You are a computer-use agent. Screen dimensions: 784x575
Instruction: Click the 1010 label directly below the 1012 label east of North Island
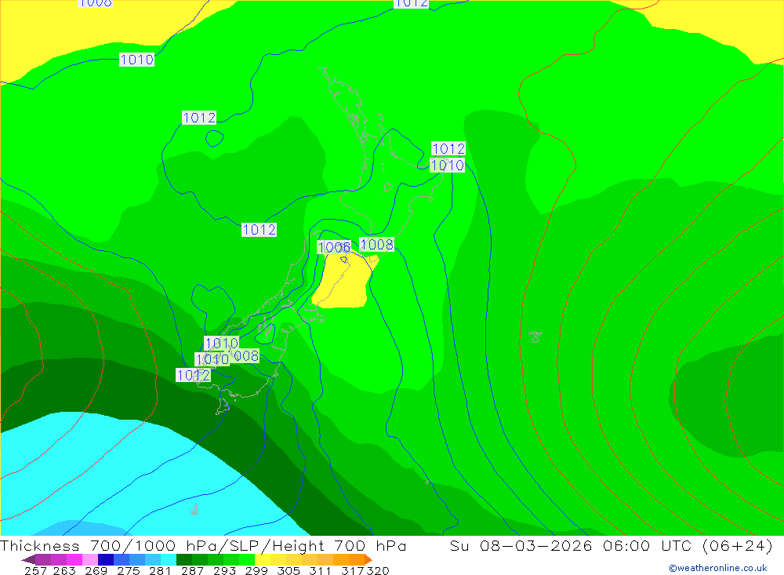447,166
